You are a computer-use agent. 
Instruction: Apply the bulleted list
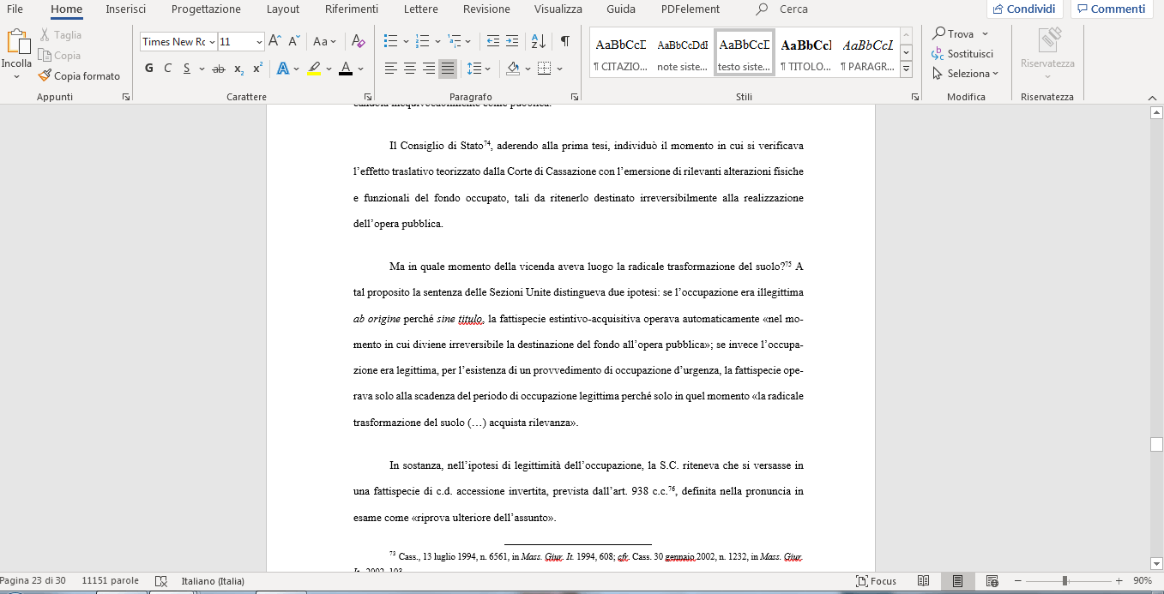tap(391, 41)
